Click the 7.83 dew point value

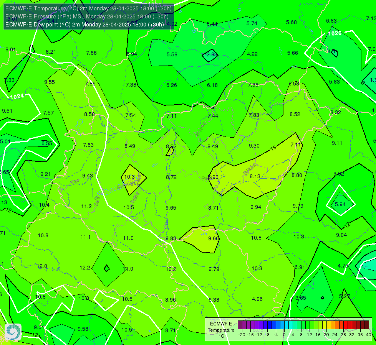click(254, 115)
